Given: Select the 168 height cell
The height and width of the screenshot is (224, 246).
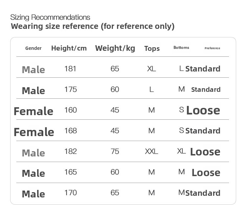Looking at the screenshot, I should pos(70,131).
